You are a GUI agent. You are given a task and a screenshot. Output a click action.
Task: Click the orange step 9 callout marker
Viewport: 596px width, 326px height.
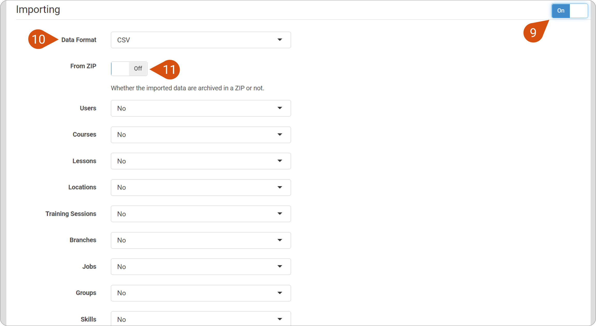(x=533, y=33)
